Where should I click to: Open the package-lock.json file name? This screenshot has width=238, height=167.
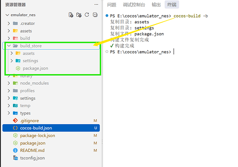click(38, 136)
